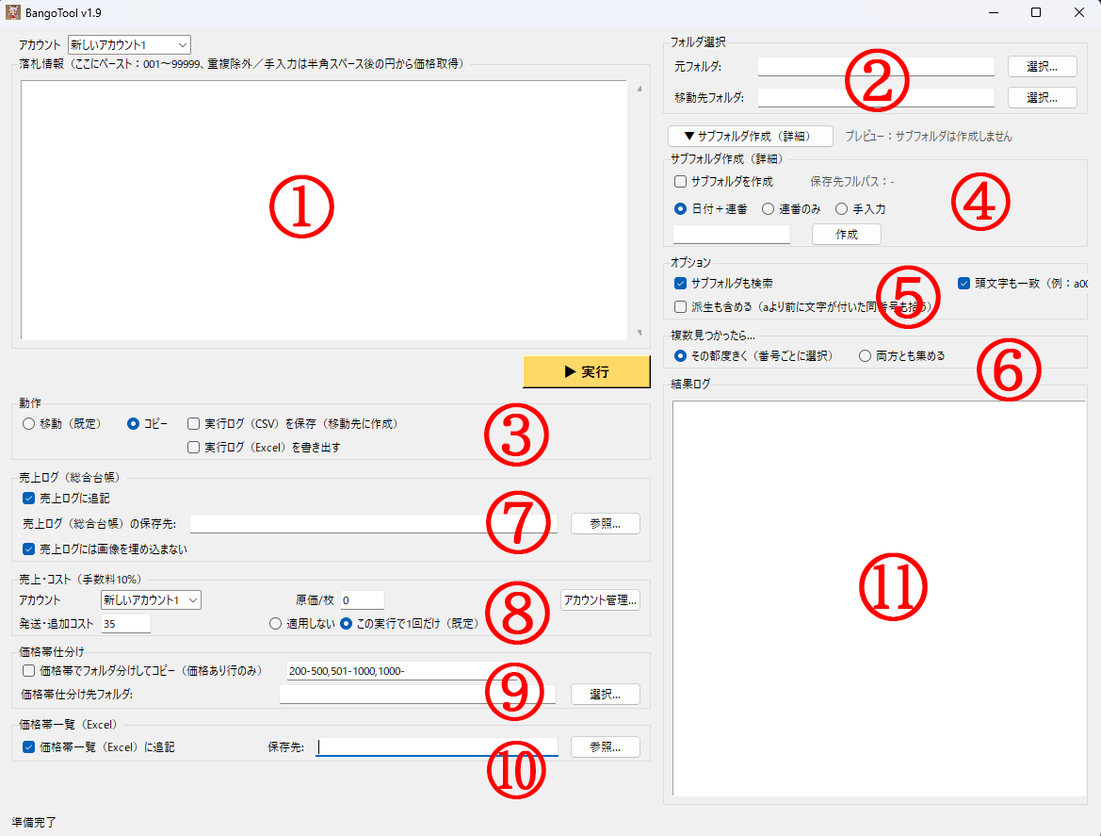
Task: Click the 作成 button for subfolder
Action: point(846,235)
